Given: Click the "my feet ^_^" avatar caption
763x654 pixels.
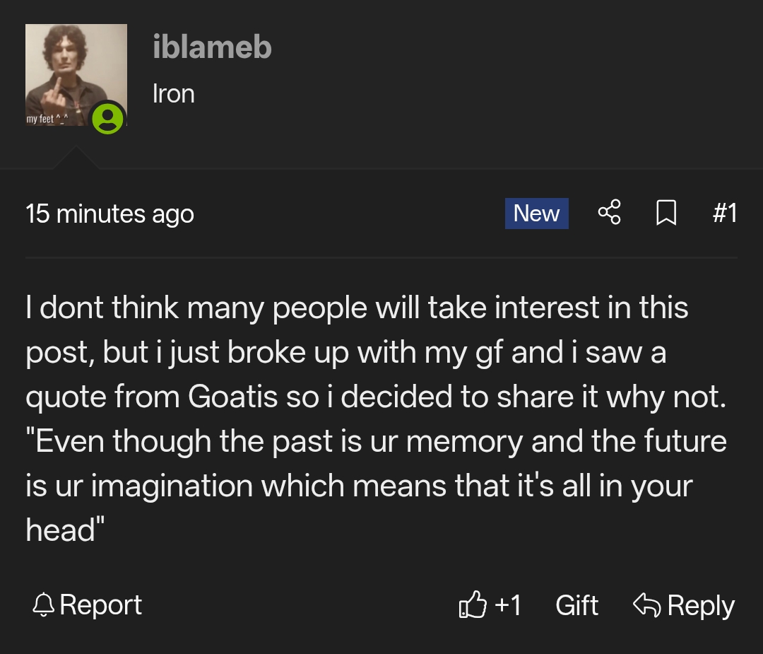Looking at the screenshot, I should point(45,119).
